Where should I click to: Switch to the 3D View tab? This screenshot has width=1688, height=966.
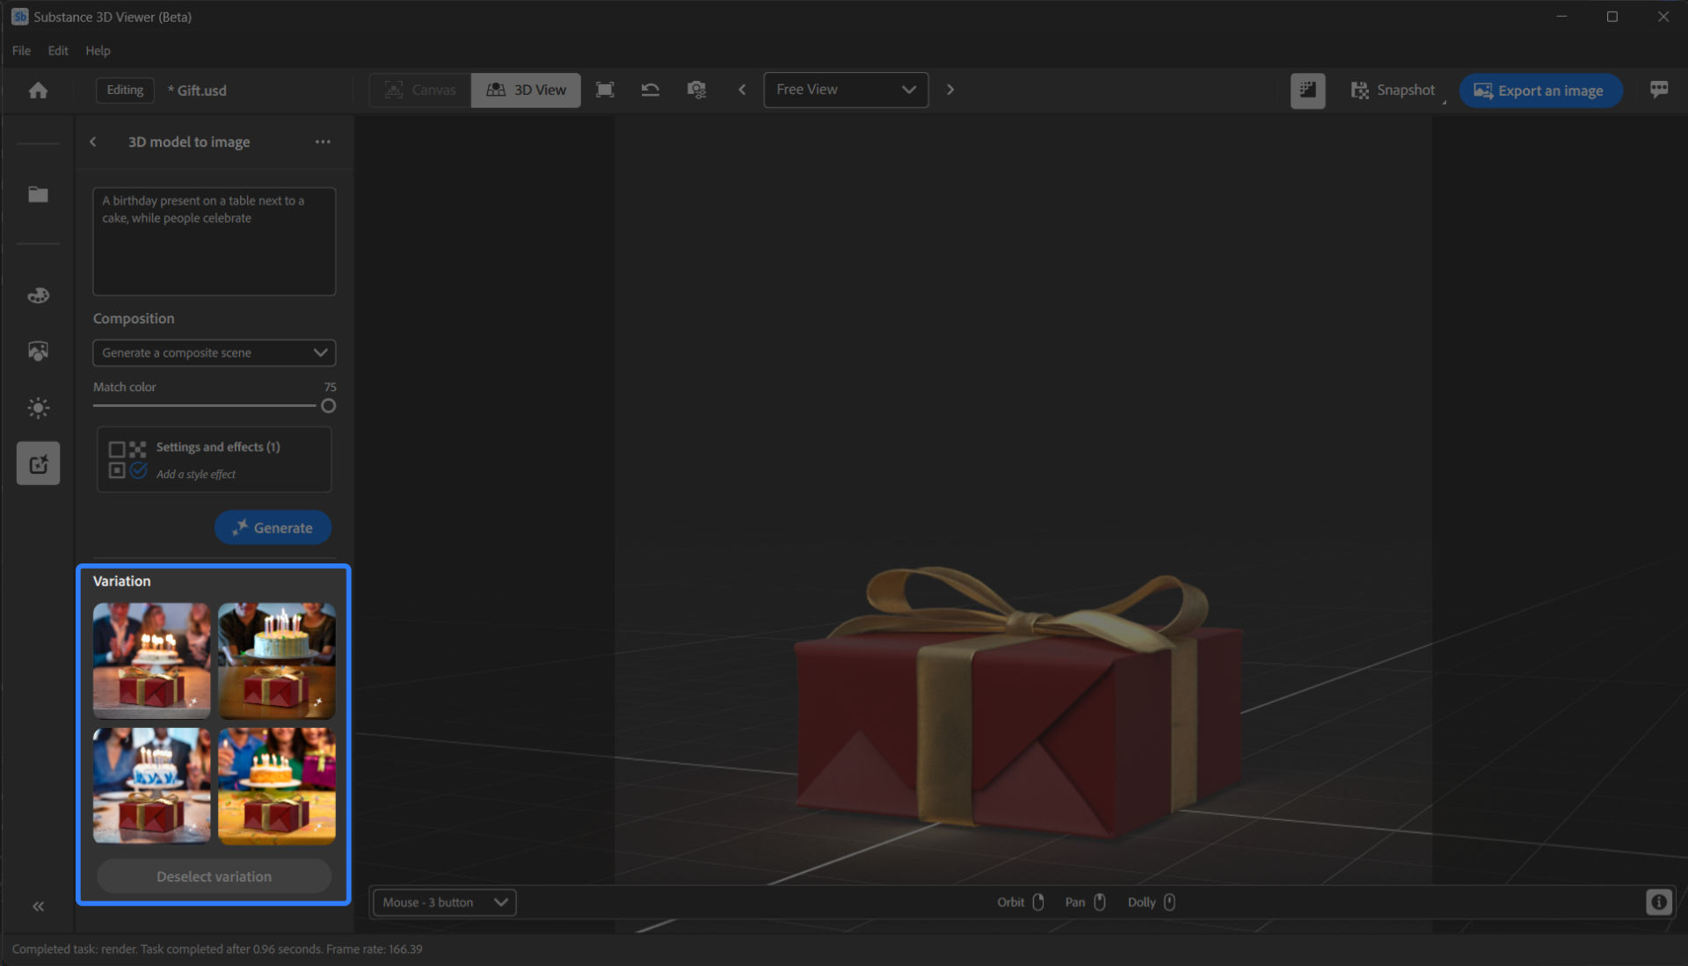(x=526, y=91)
